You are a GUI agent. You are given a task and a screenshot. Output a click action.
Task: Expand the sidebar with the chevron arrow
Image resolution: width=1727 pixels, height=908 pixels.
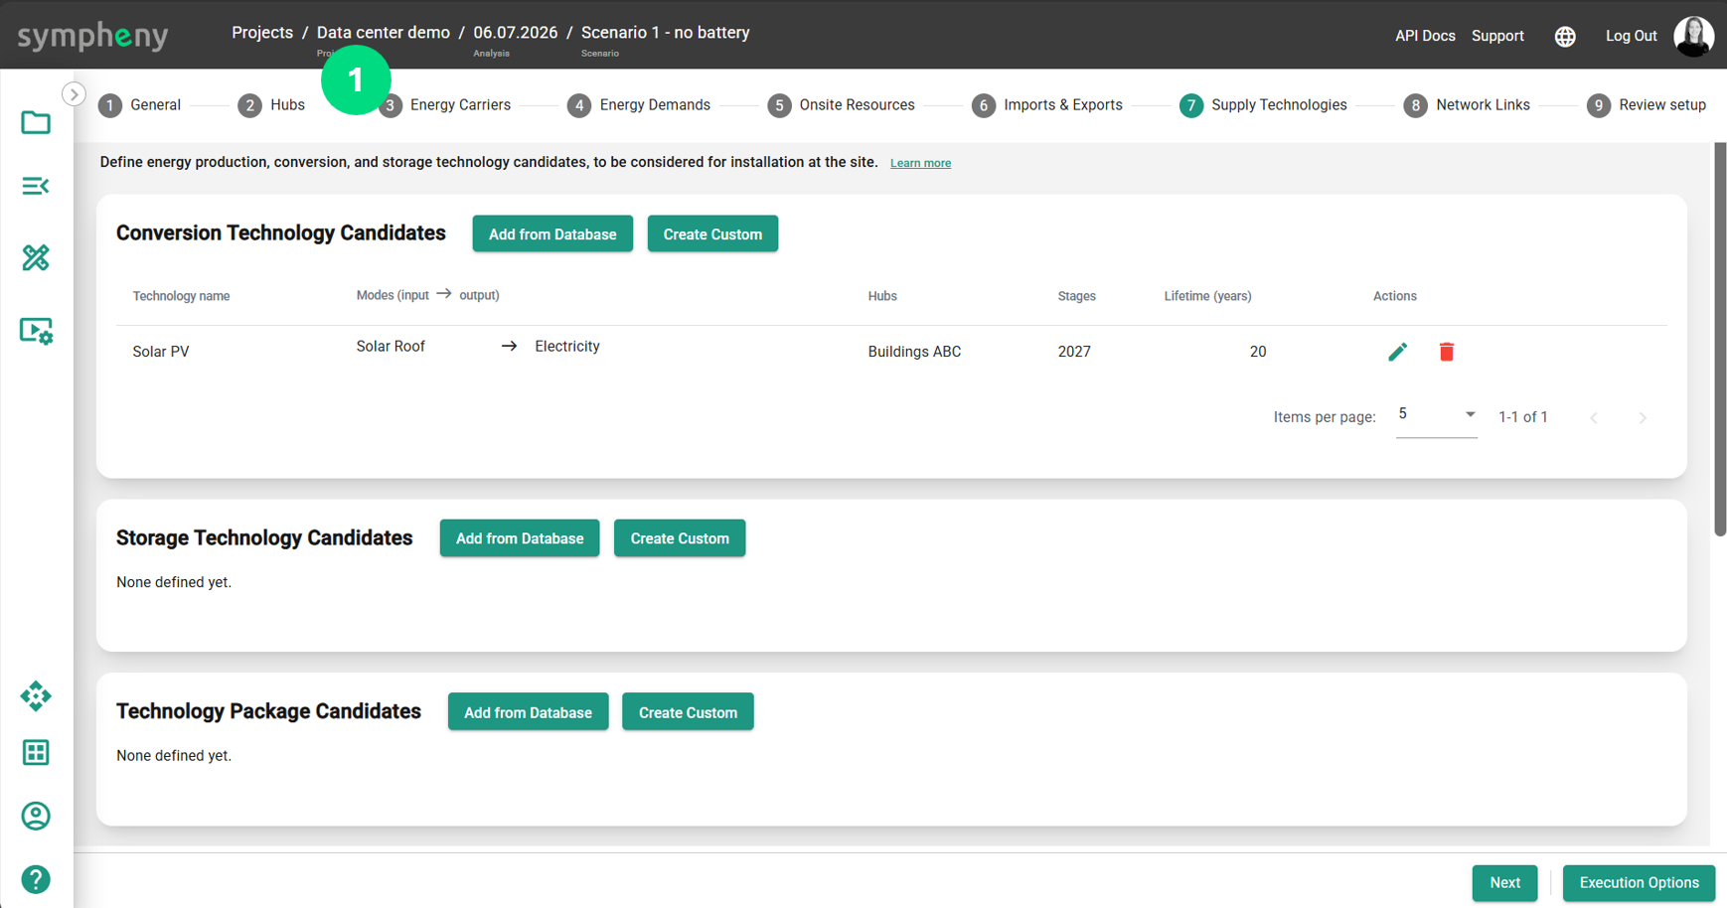(74, 94)
